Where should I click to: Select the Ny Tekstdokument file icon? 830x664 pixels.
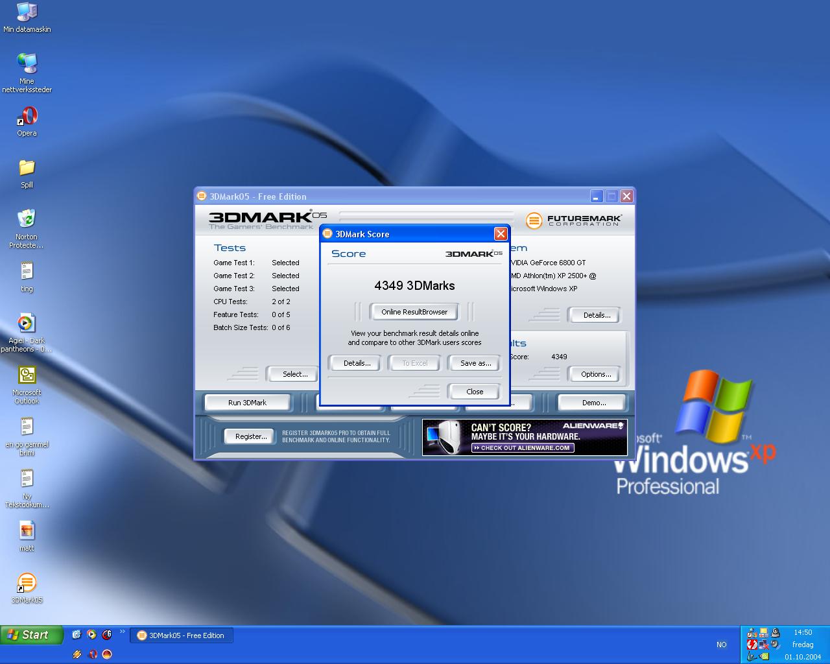(27, 488)
